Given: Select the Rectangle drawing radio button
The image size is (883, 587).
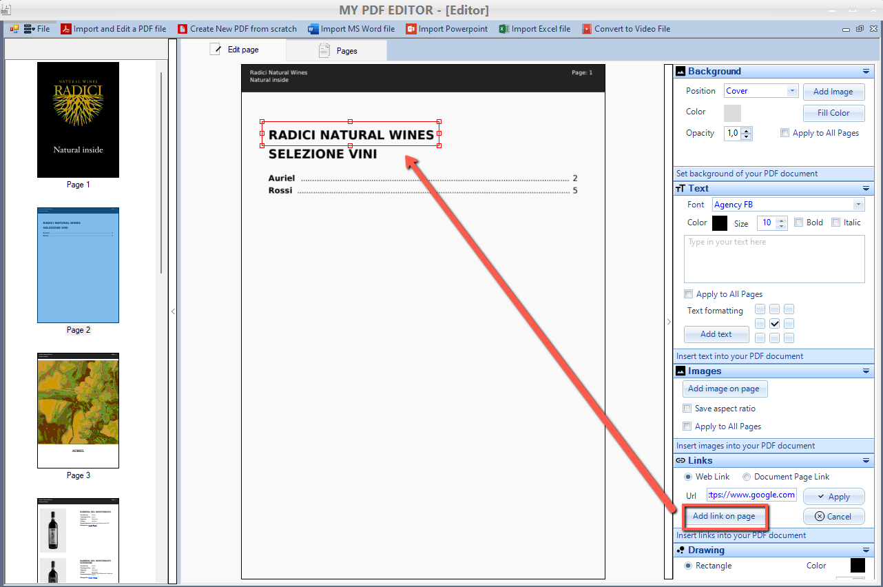Looking at the screenshot, I should pyautogui.click(x=688, y=566).
